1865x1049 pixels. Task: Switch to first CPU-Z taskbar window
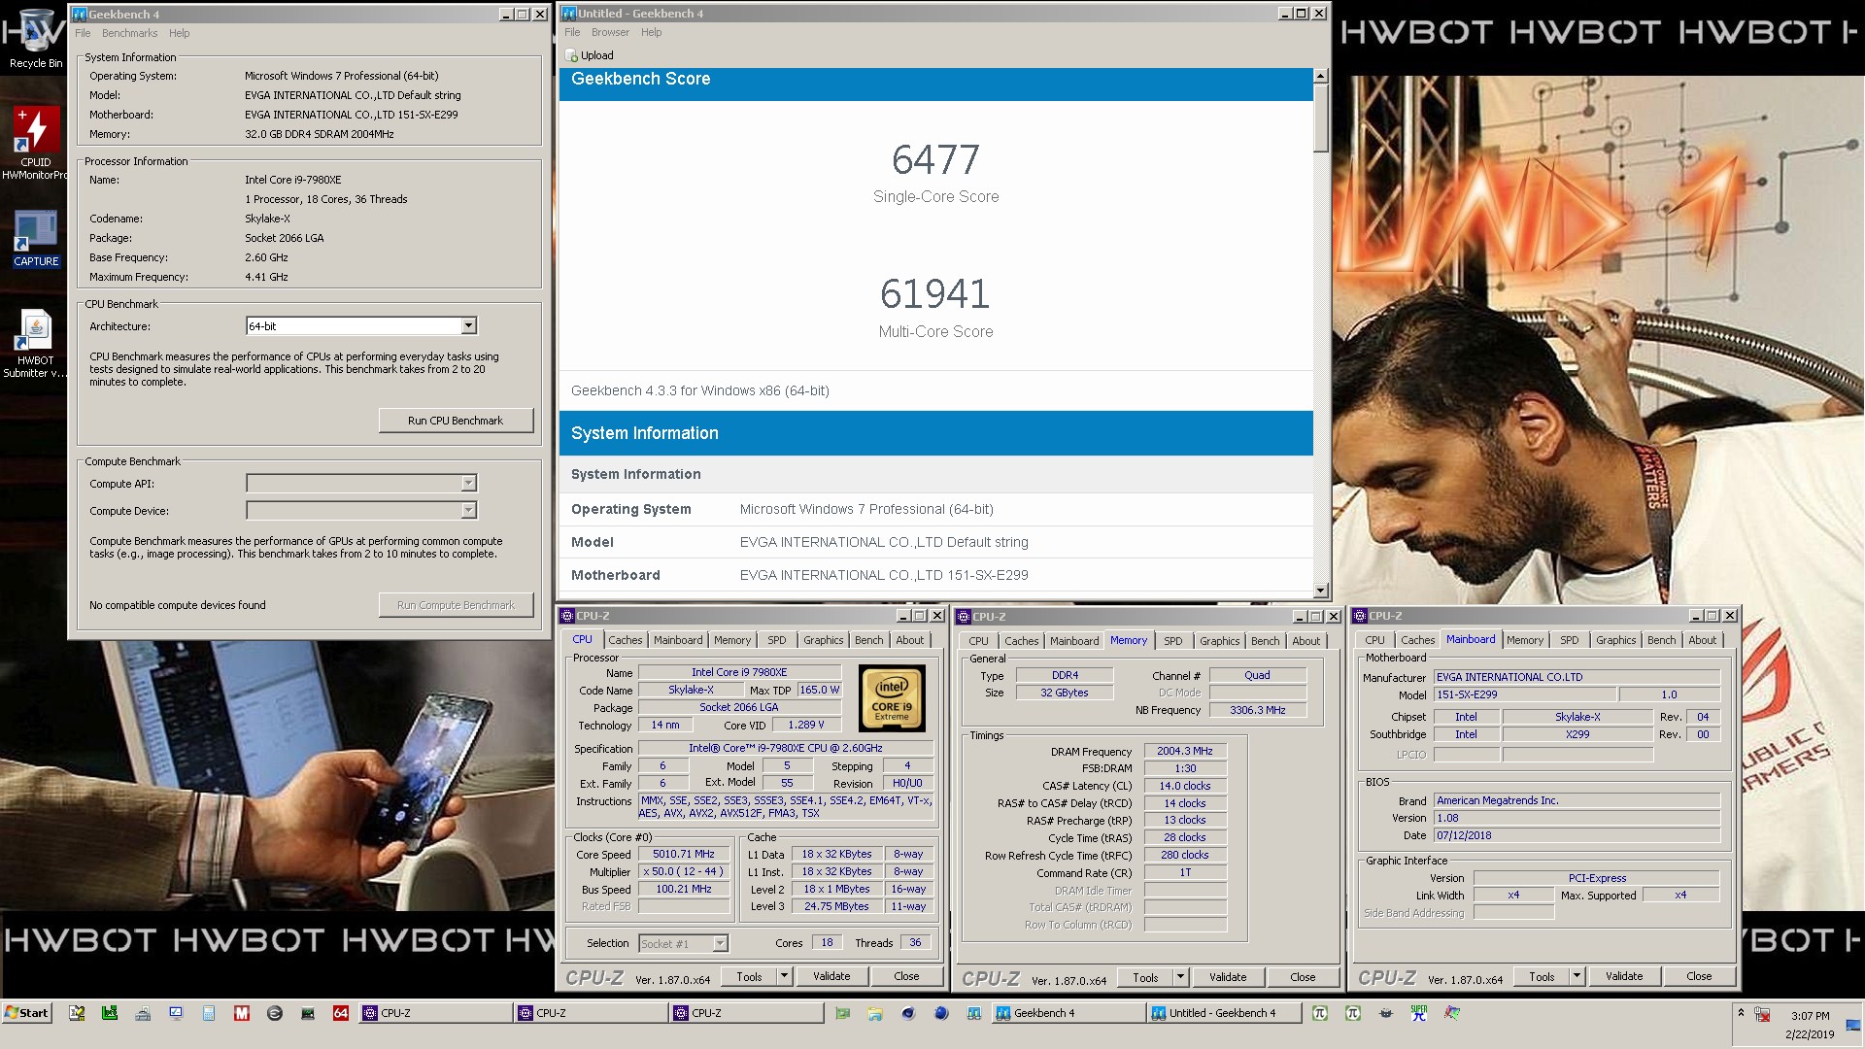[435, 1013]
